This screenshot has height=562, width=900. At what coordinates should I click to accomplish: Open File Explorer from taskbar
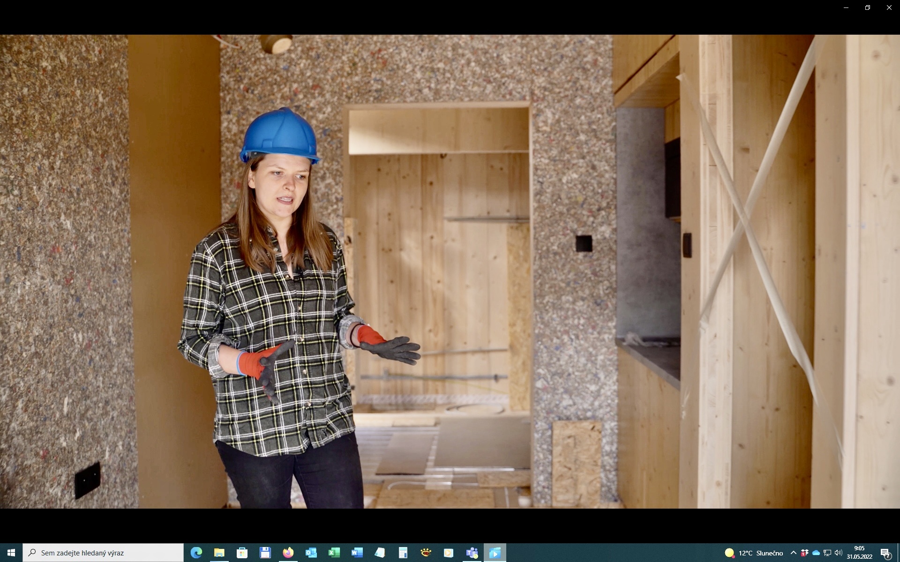(x=219, y=553)
